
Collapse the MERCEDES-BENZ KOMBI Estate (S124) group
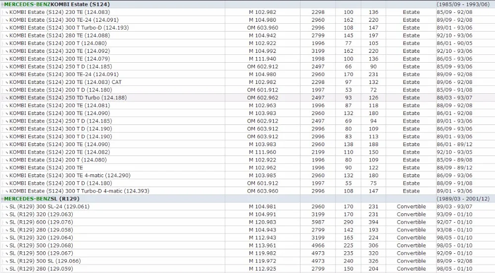pos(2,4)
